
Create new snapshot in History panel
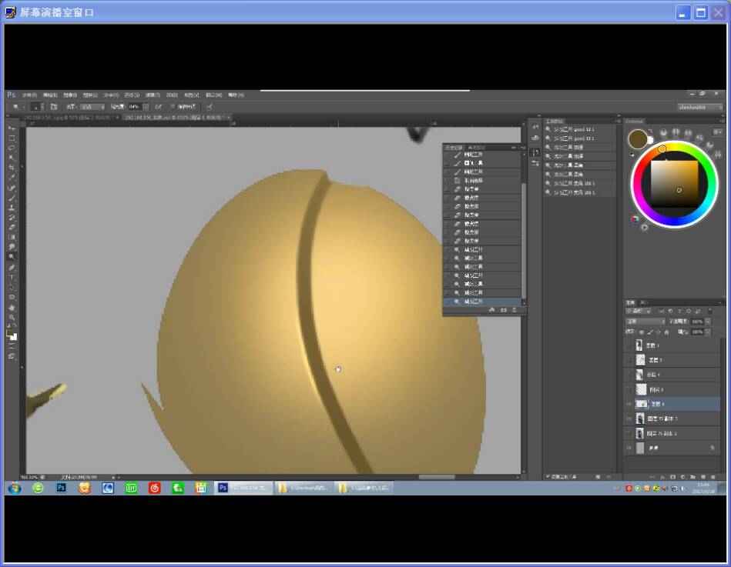click(504, 310)
